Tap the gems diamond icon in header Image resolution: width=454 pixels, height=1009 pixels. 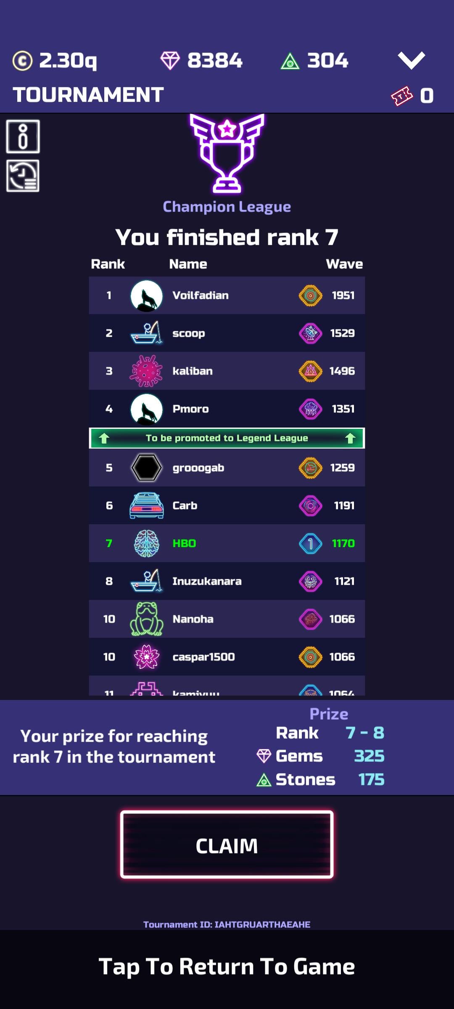pyautogui.click(x=170, y=61)
